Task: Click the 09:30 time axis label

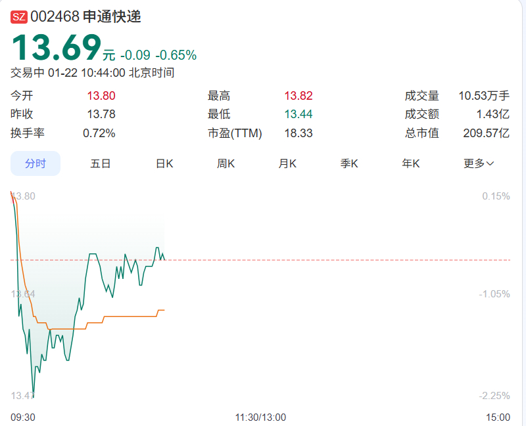Action: coord(23,417)
